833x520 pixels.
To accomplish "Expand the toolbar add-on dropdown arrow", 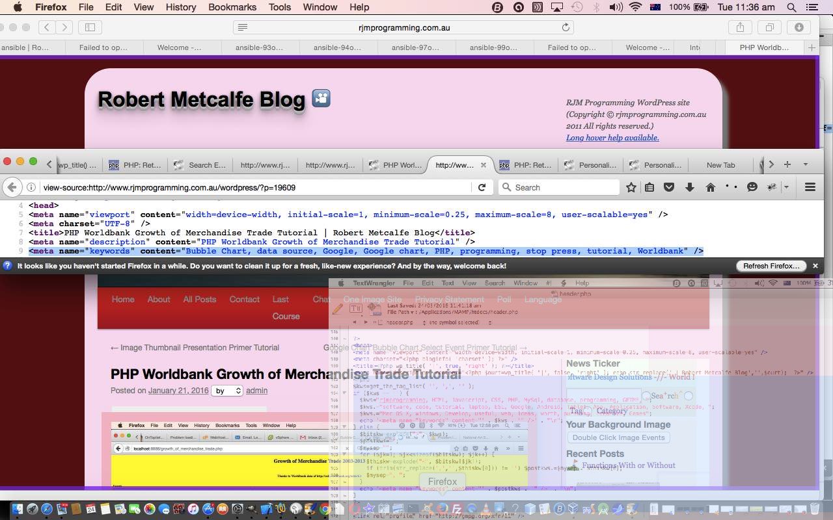I will click(786, 187).
